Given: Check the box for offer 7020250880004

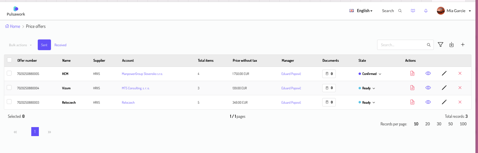Looking at the screenshot, I should pos(9,88).
